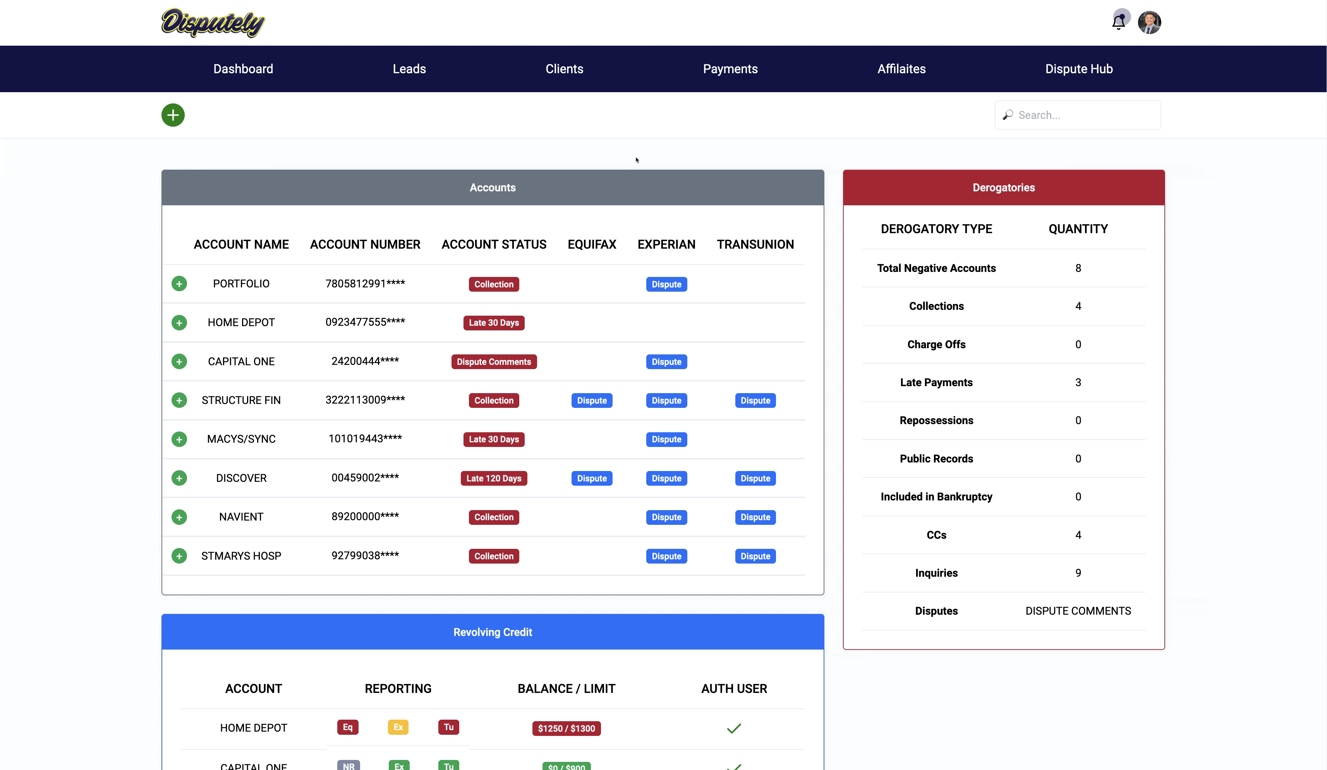
Task: Click the Collection badge for NAVIENT
Action: point(493,517)
